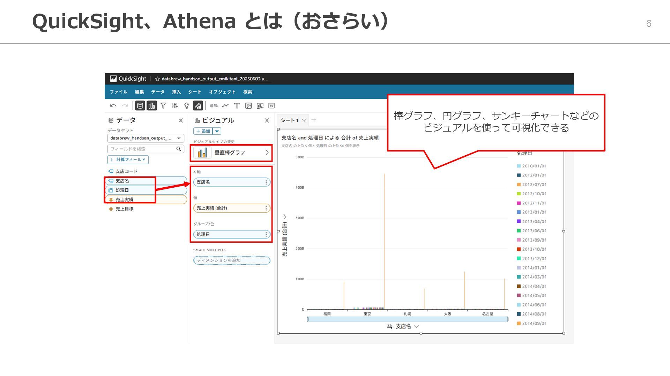Click the 売上実績 (合計) value field well

coord(232,208)
